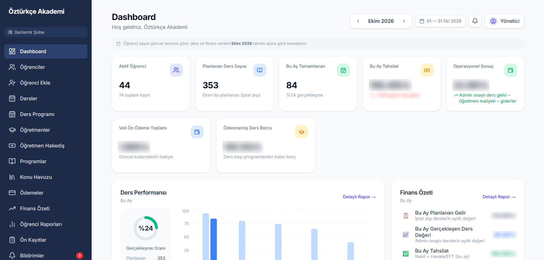Open the notifications bell icon in header

[475, 21]
